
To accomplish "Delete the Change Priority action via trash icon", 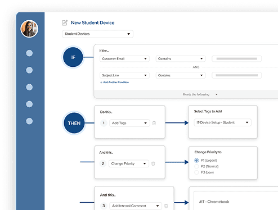I will (x=153, y=163).
